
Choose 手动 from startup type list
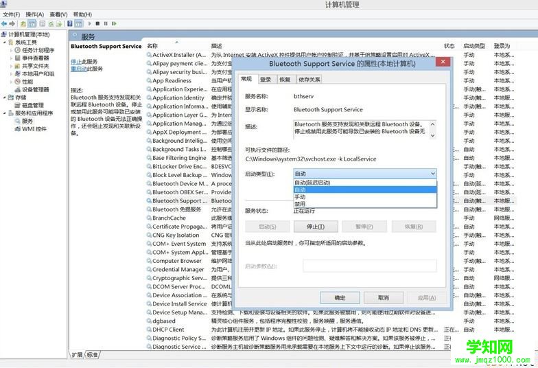[x=365, y=197]
